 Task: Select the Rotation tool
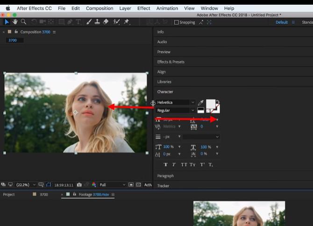[x=34, y=22]
